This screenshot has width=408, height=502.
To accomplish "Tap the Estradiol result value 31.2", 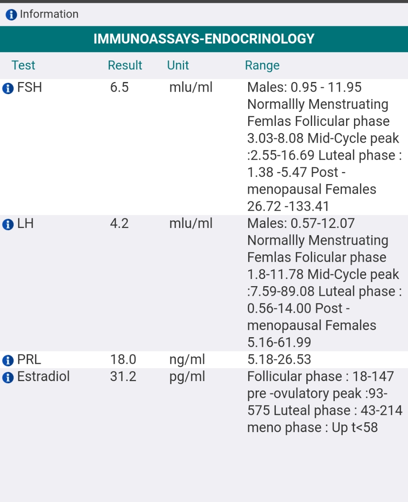I will click(x=123, y=376).
